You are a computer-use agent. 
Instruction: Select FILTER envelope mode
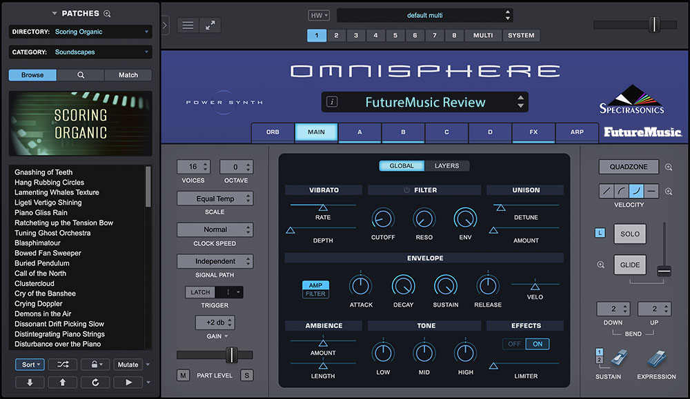point(315,294)
